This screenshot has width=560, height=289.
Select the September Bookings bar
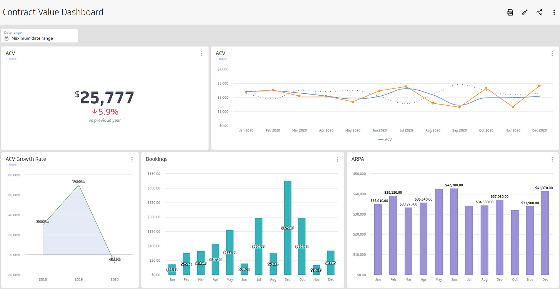(288, 228)
